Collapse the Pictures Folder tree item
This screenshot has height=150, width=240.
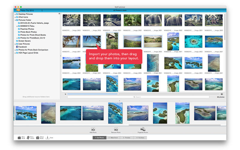(16, 20)
